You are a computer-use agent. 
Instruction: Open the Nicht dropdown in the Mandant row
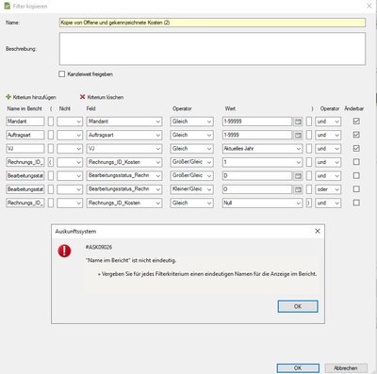point(70,122)
